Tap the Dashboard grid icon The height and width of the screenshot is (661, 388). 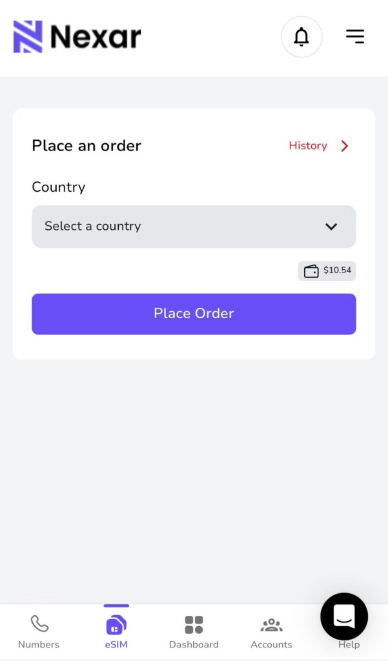[194, 625]
